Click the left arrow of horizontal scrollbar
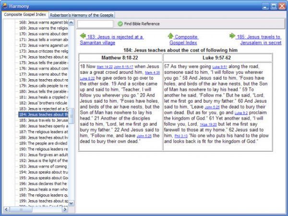Image resolution: width=288 pixels, height=216 pixels. click(6, 209)
